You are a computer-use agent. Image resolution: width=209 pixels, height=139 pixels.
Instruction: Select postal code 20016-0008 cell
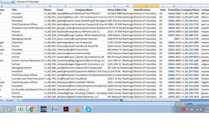[x=174, y=14]
